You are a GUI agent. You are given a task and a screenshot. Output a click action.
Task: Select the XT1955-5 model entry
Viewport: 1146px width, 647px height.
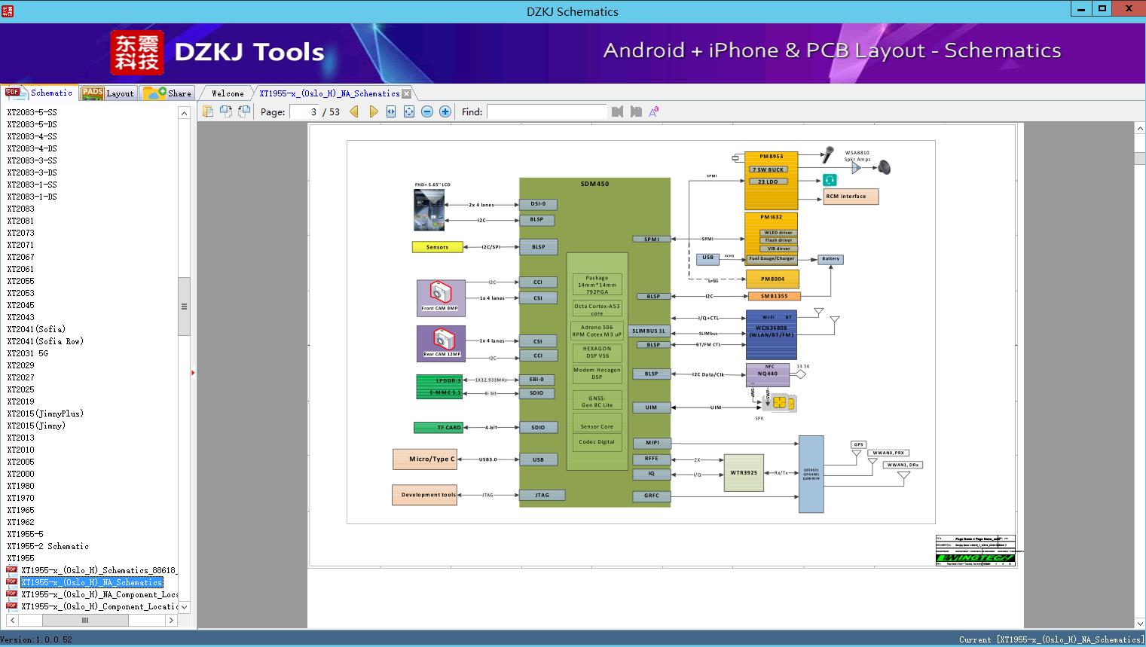25,534
